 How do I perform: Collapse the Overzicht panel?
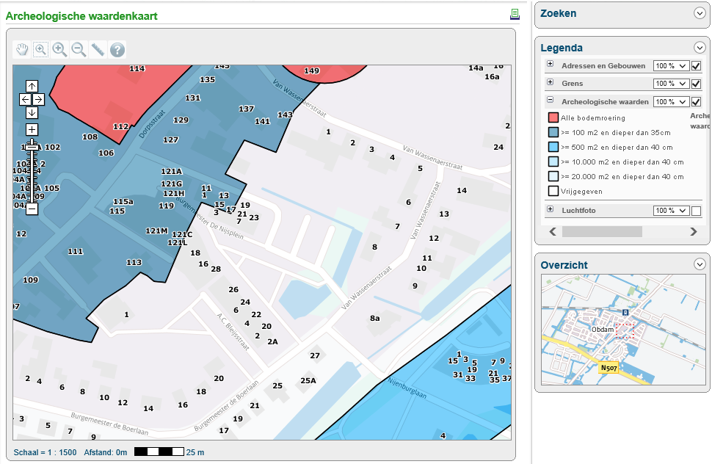click(700, 264)
